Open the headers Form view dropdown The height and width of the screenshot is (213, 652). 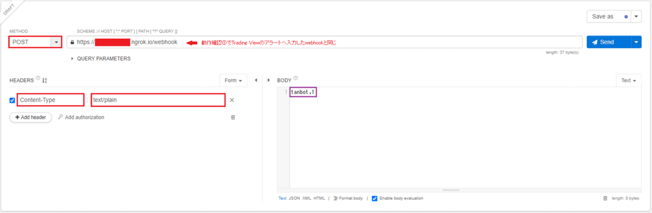[x=234, y=80]
